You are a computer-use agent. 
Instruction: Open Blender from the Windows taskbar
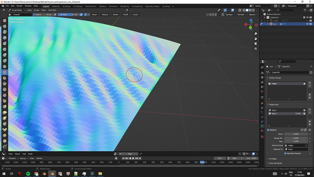52,174
